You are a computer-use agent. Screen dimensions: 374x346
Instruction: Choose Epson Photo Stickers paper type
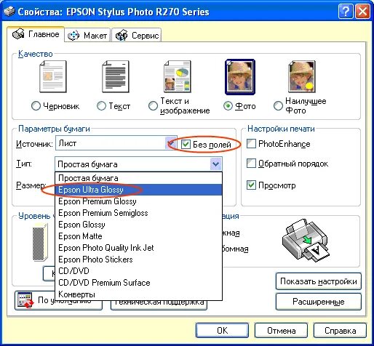pos(139,259)
